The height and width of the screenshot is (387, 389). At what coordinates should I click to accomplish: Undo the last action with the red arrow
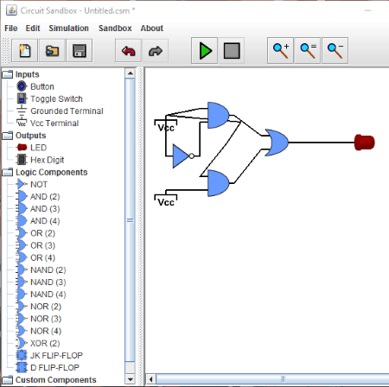tap(128, 51)
